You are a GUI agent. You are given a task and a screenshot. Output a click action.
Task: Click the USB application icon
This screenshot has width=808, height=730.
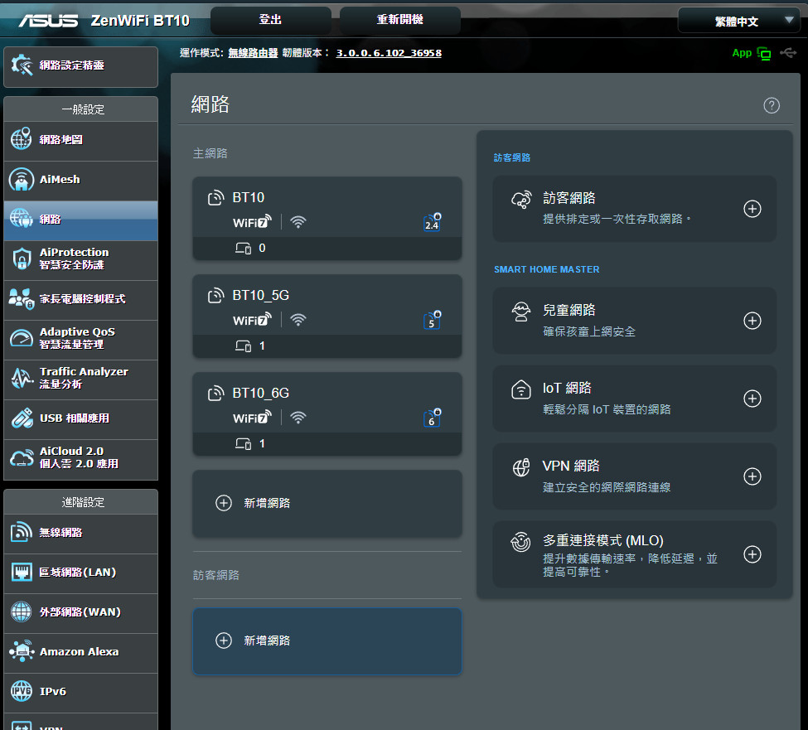pyautogui.click(x=21, y=418)
